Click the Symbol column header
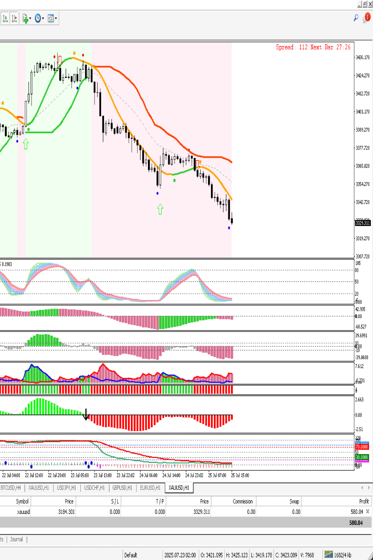The width and height of the screenshot is (373, 560). (22, 502)
